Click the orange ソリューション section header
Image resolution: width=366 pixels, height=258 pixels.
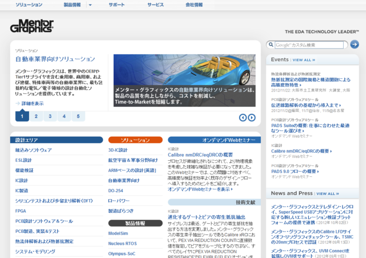[x=136, y=140]
